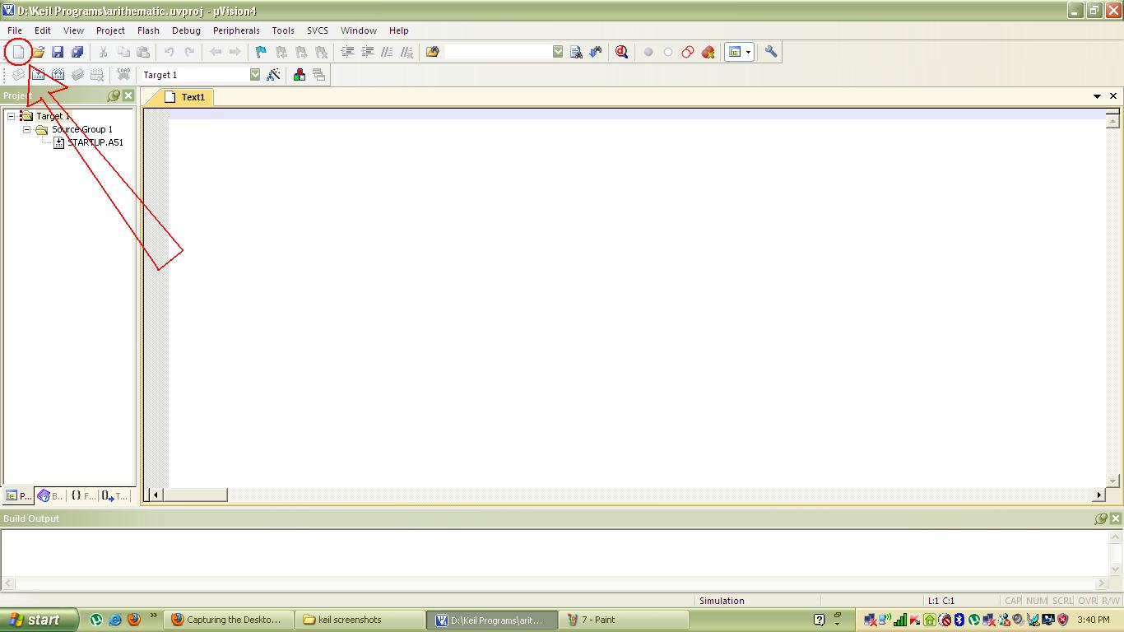Navigate forwards with right arrow icon

tap(235, 52)
